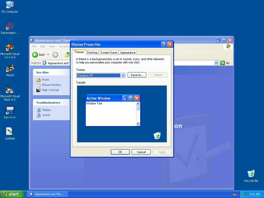
Task: Click the Active Window sample preview title
Action: tap(98, 98)
